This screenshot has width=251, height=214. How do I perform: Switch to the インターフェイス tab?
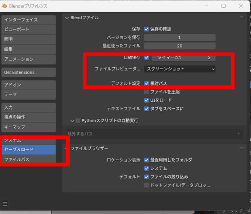pos(28,20)
